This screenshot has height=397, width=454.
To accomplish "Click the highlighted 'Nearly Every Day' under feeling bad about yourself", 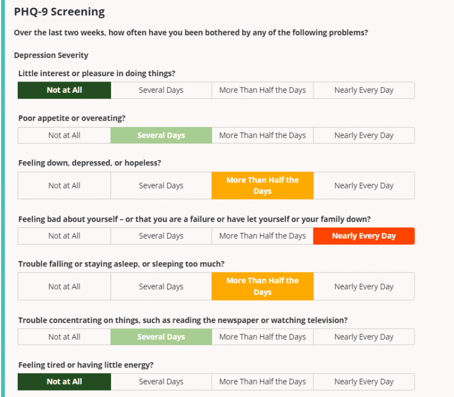I will (x=364, y=236).
